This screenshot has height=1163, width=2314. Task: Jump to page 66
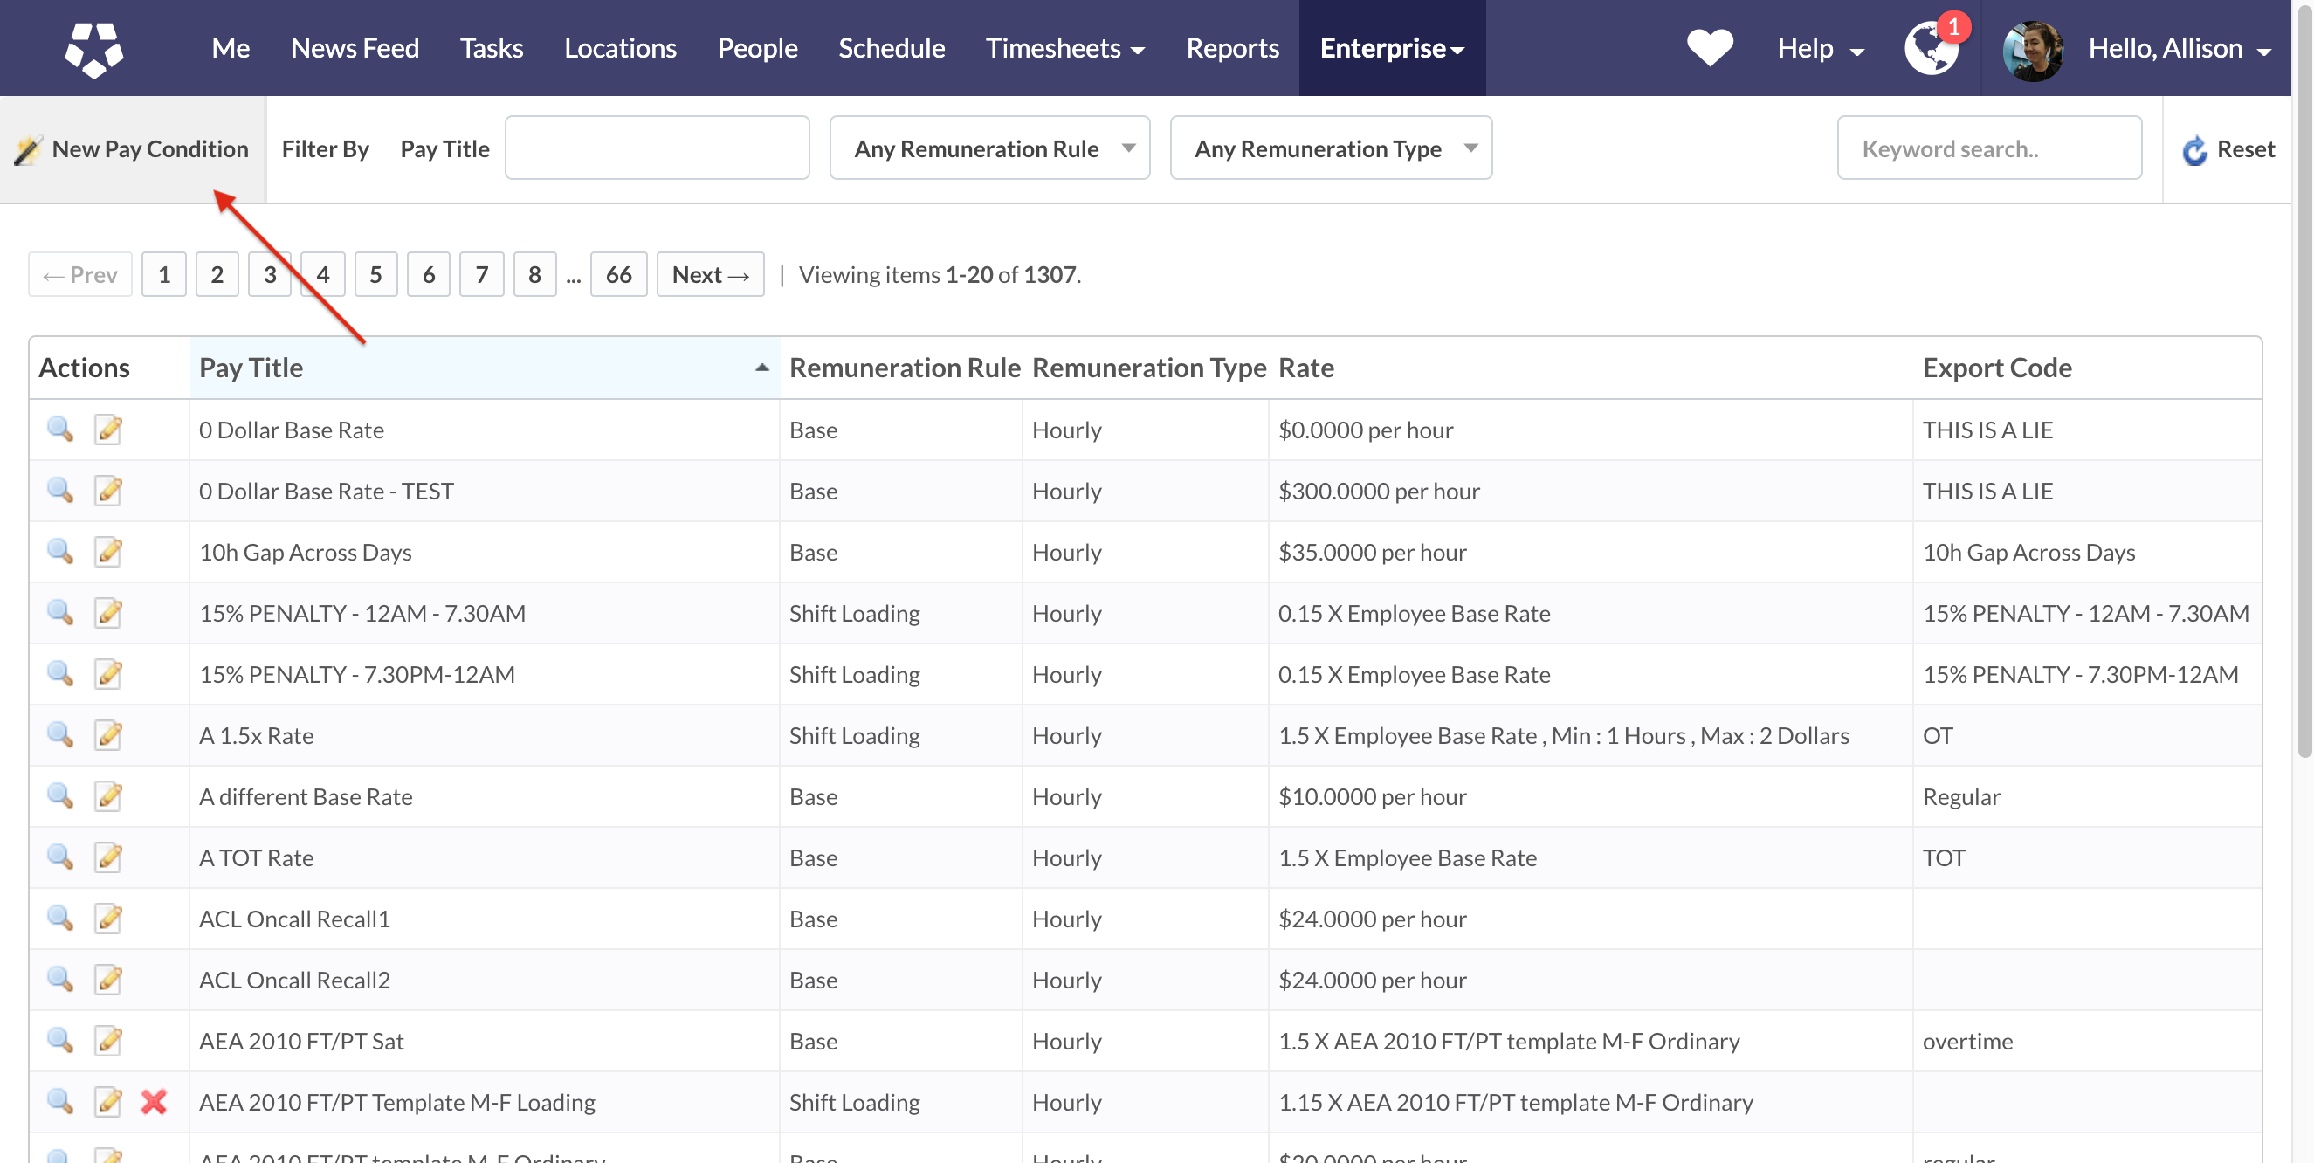click(618, 275)
